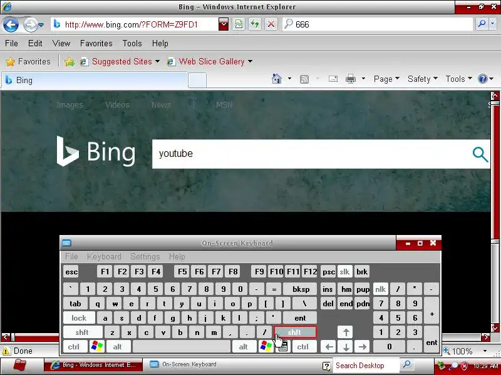Toggle the left alt key
501x375 pixels.
(118, 347)
